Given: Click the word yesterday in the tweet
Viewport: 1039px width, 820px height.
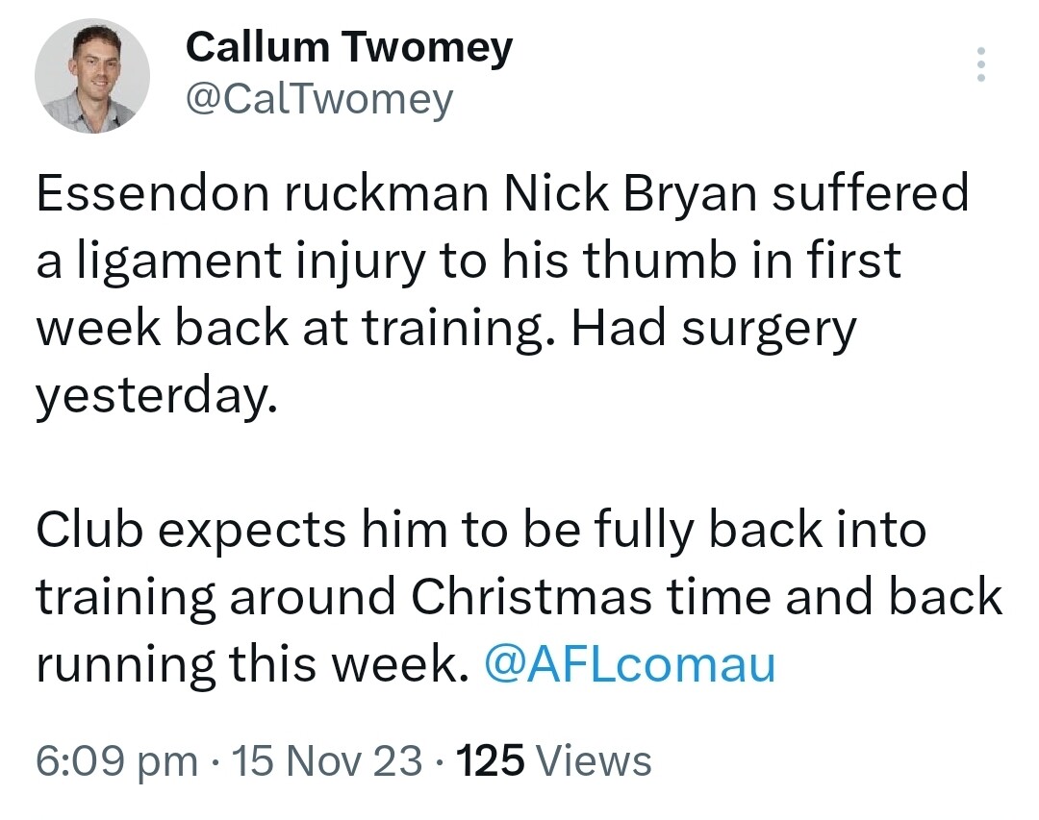Looking at the screenshot, I should tap(157, 397).
